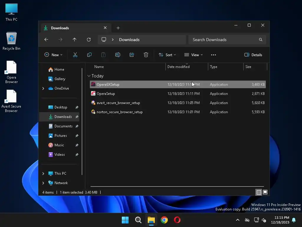Switch to large thumbnails view icon
Viewport: 302px width, 227px height.
265,192
